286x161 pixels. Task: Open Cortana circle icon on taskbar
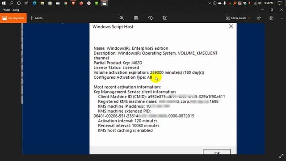tap(19, 3)
